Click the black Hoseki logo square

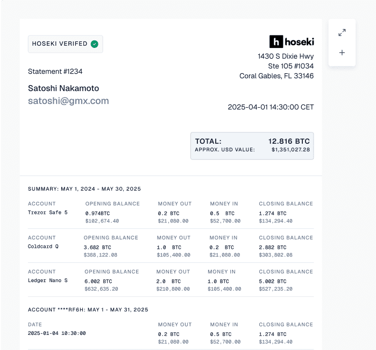click(x=276, y=41)
